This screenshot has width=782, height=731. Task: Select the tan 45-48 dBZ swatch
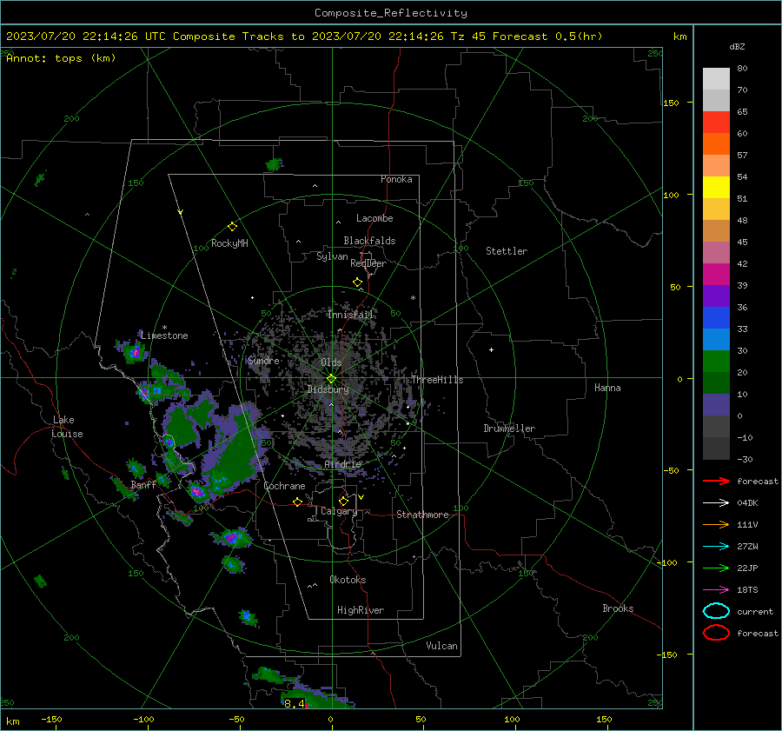(x=716, y=231)
